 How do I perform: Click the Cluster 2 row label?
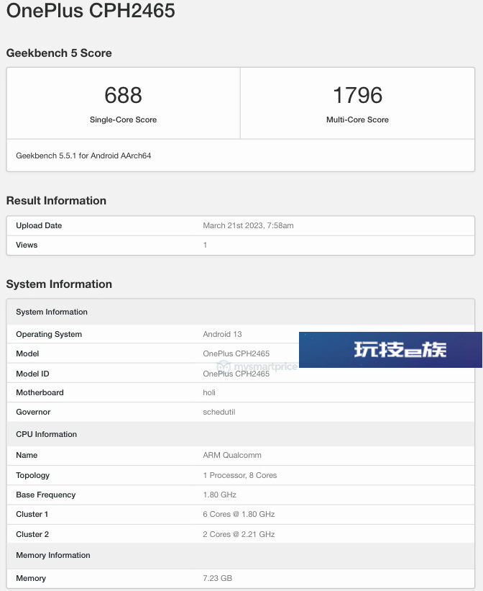tap(32, 534)
